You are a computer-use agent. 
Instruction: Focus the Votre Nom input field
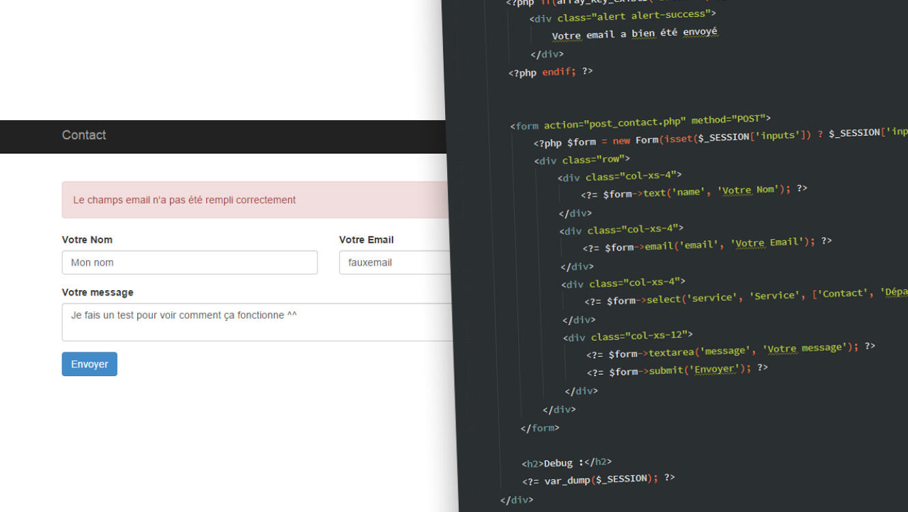point(189,262)
